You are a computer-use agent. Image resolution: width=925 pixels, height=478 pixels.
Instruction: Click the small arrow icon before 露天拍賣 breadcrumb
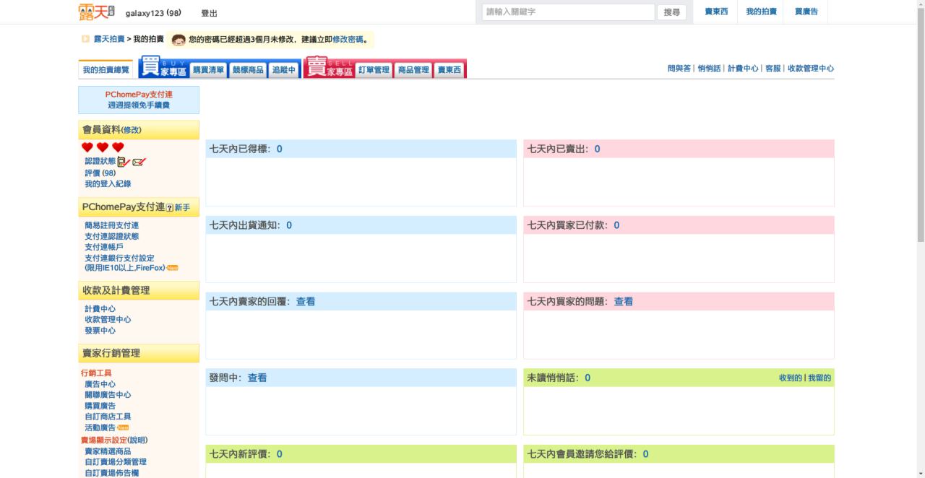click(85, 39)
